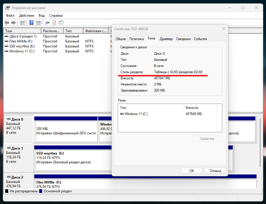Select the SSD ноутбка (E:) volume row
This screenshot has height=204, width=266.
57,46
